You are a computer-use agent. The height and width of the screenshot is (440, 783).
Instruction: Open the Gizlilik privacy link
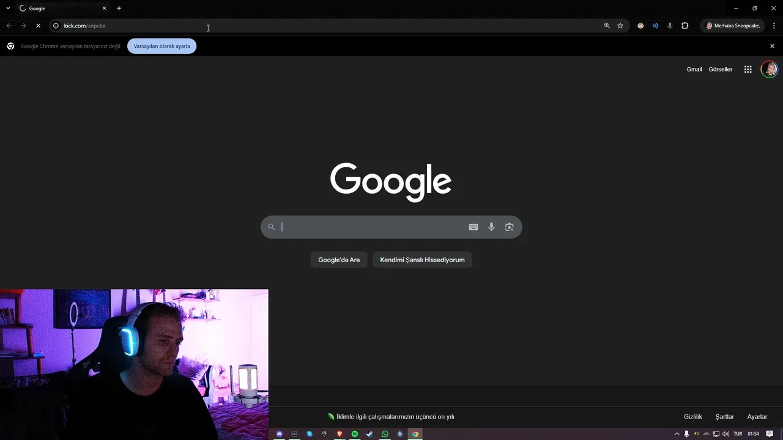click(693, 417)
